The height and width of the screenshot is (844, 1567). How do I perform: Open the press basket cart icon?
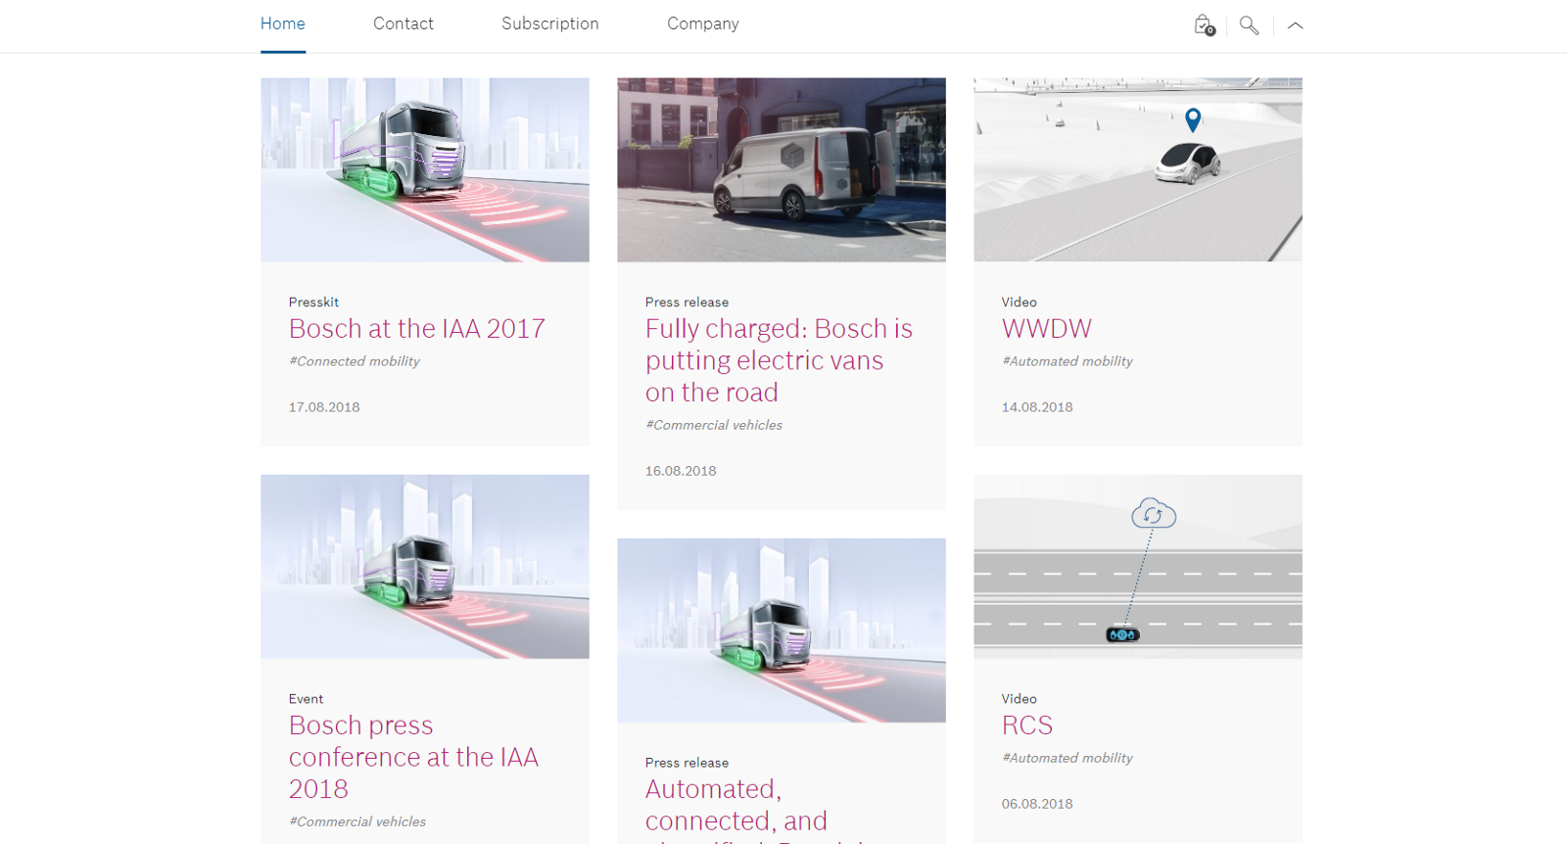(1204, 25)
